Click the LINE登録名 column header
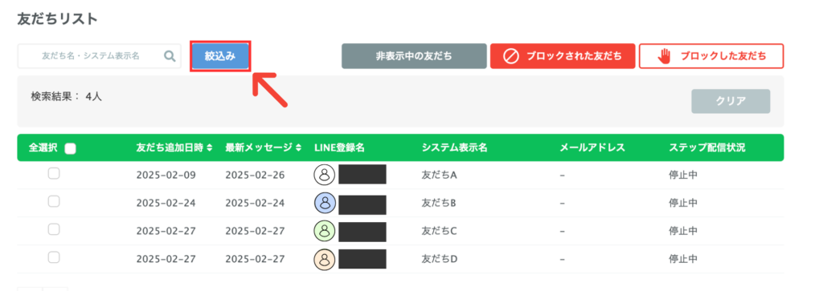 [339, 148]
